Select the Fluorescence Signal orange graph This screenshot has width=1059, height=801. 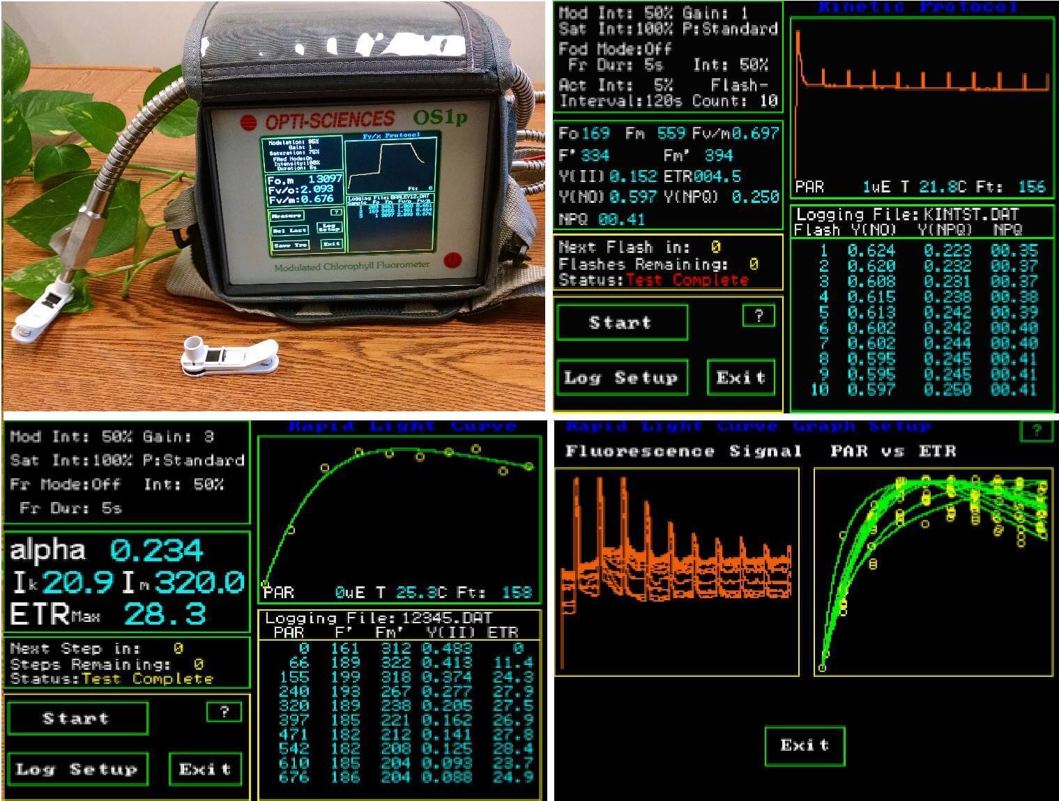click(x=676, y=572)
